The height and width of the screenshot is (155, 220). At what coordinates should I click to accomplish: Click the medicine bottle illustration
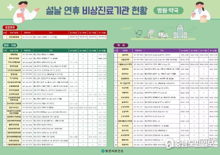[151, 34]
